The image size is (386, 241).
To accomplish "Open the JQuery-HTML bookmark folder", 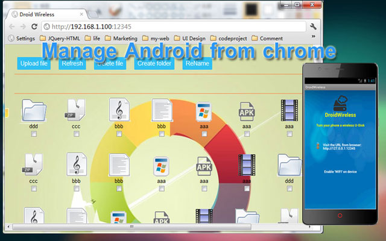I will pos(60,39).
